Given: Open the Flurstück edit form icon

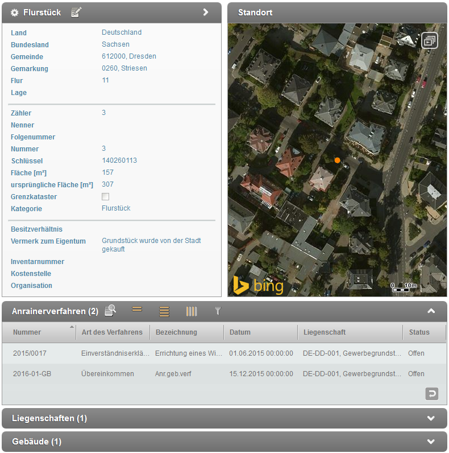Looking at the screenshot, I should pyautogui.click(x=76, y=12).
